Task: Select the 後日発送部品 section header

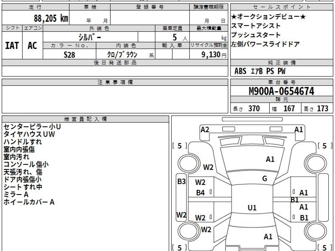Action: [115, 63]
